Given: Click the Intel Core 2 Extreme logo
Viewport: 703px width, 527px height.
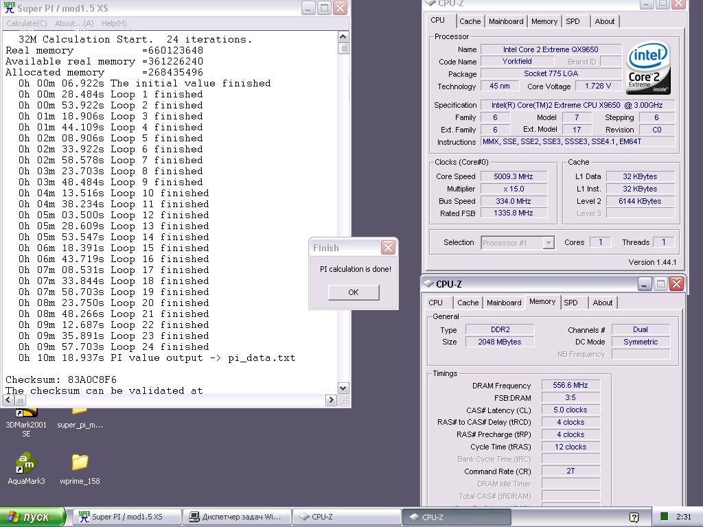Looking at the screenshot, I should tap(648, 67).
